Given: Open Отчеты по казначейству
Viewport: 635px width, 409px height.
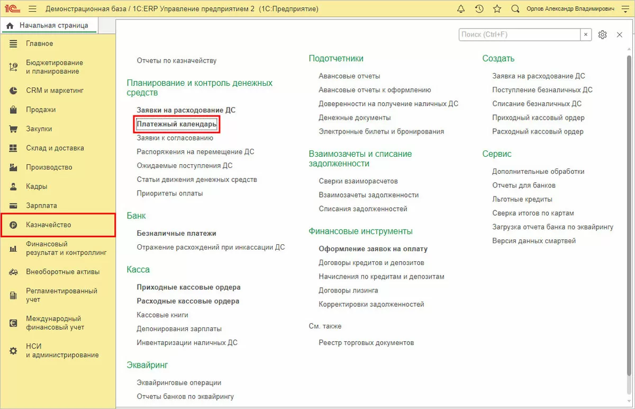Looking at the screenshot, I should coord(177,60).
